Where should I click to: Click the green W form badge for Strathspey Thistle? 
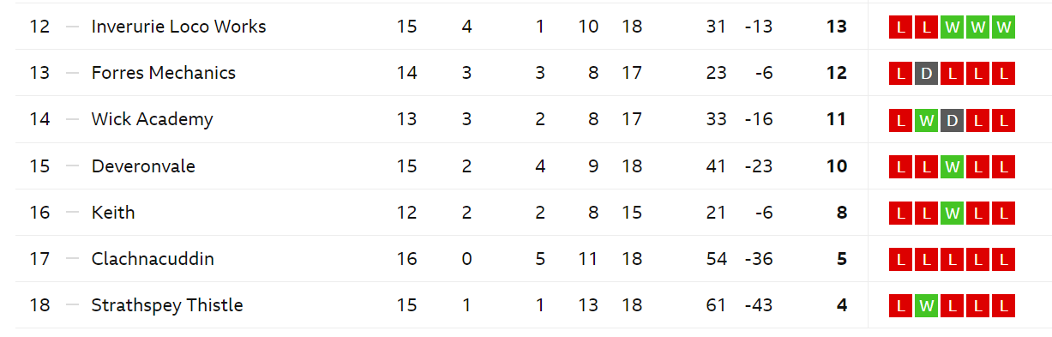coord(926,305)
